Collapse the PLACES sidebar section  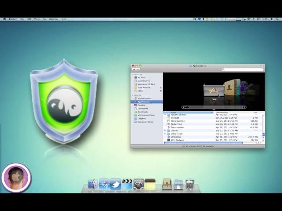tap(133, 95)
